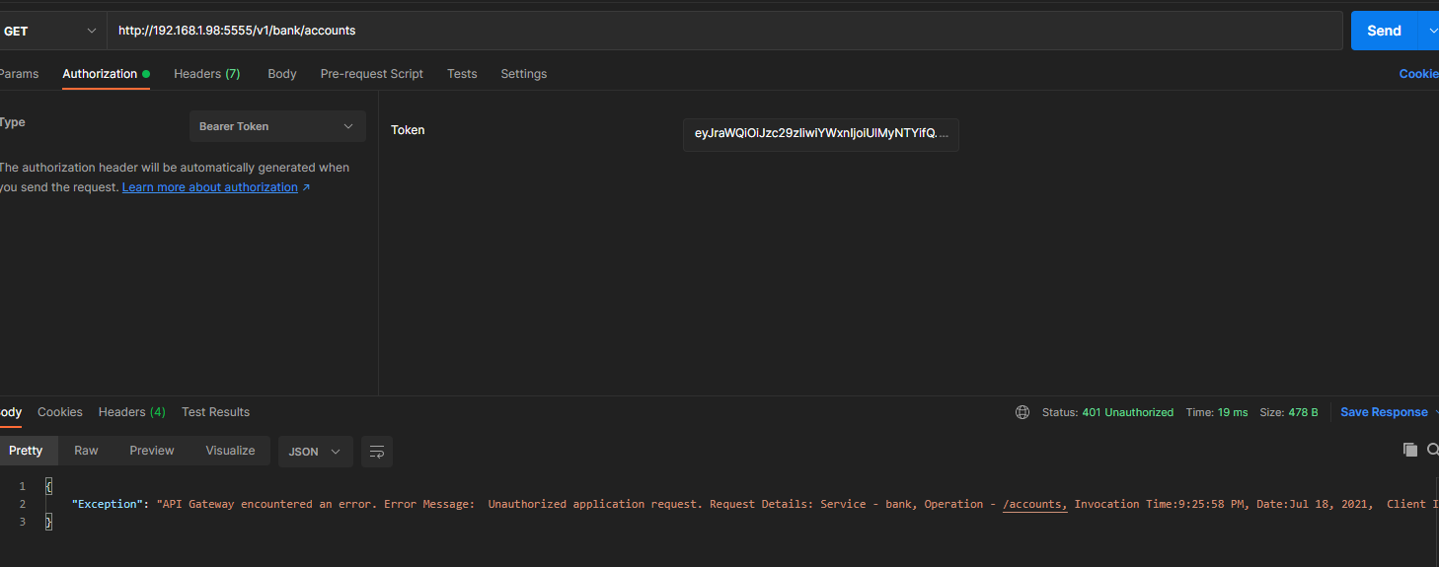Click the copy response icon
The width and height of the screenshot is (1439, 567).
pyautogui.click(x=1409, y=450)
